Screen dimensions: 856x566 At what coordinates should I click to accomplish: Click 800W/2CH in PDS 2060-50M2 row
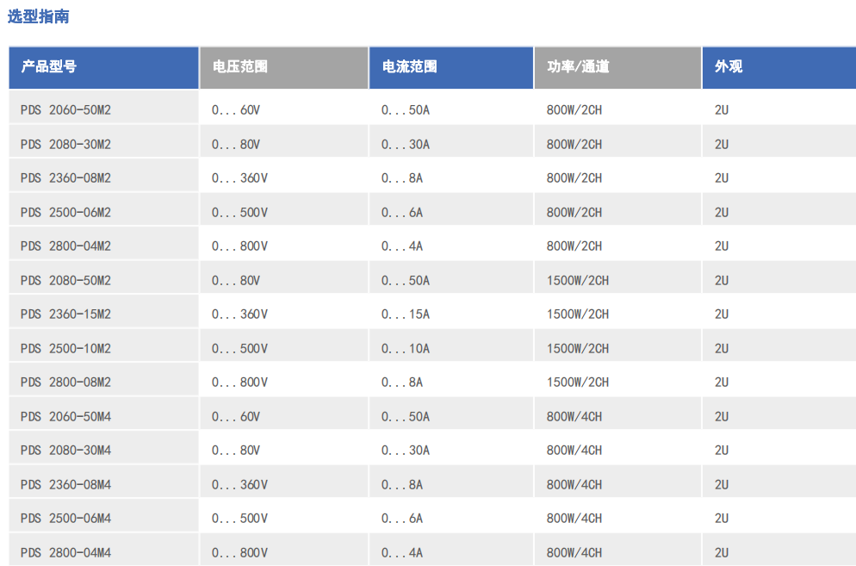(574, 109)
